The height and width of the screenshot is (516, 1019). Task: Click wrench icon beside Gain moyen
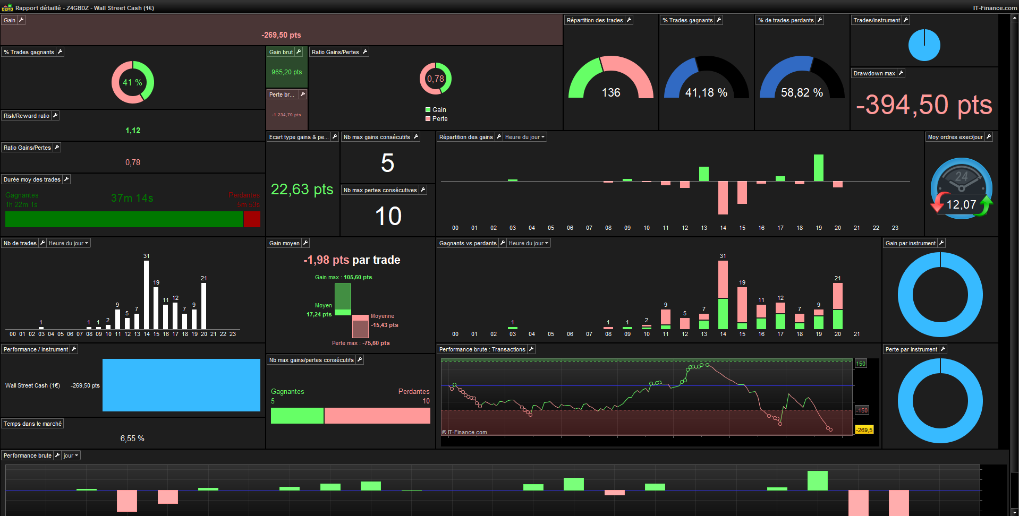pos(305,243)
